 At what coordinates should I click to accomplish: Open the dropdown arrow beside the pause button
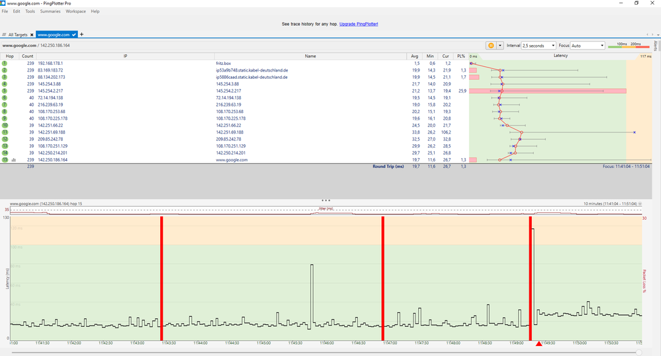click(500, 46)
